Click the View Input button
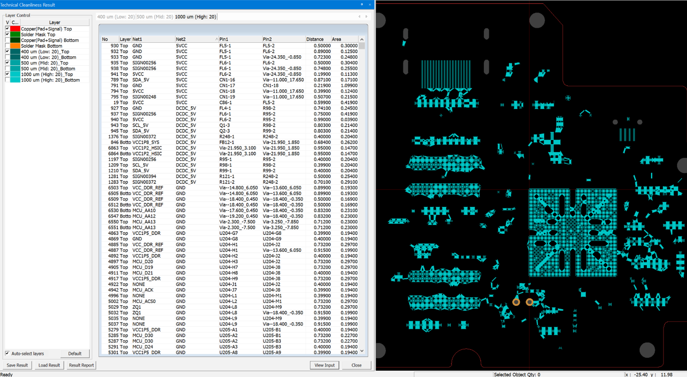The image size is (687, 377). (324, 365)
